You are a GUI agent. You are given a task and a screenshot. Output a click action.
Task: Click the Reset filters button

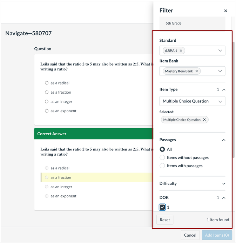(165, 220)
